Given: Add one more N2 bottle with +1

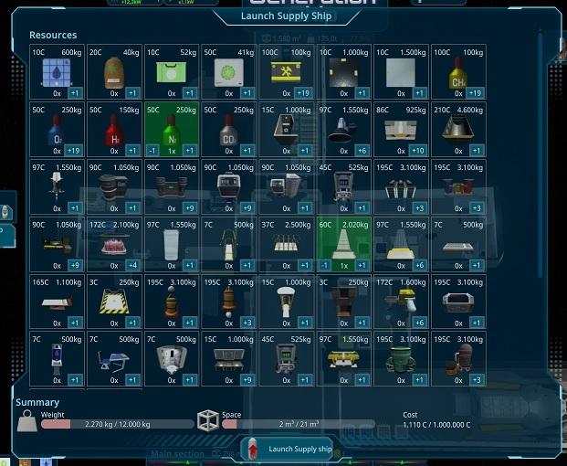Looking at the screenshot, I should 190,151.
